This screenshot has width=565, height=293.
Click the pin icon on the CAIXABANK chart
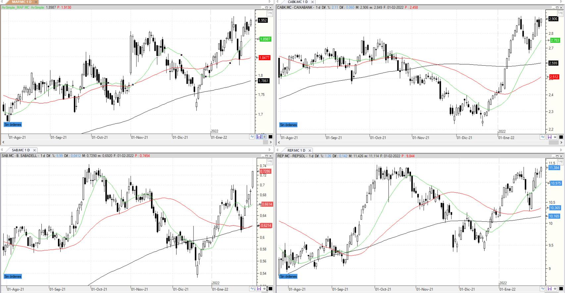coord(555,137)
